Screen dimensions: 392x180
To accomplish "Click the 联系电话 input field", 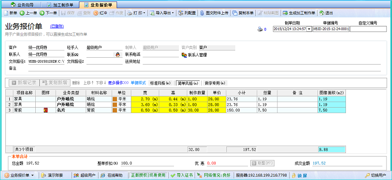I will pyautogui.click(x=161, y=55).
